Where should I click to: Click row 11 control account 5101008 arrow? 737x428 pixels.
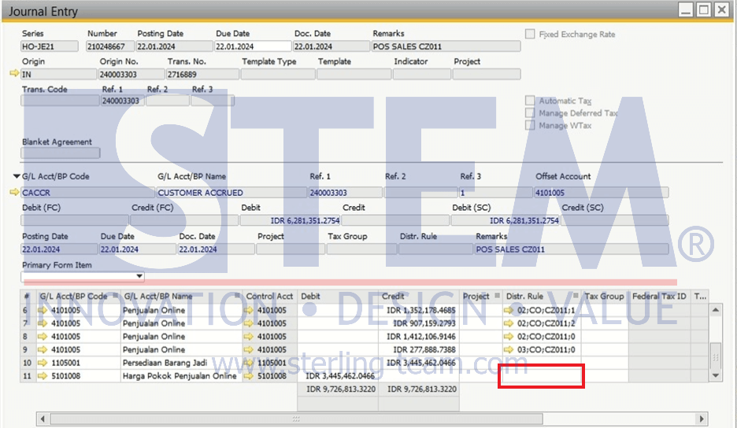coord(250,376)
